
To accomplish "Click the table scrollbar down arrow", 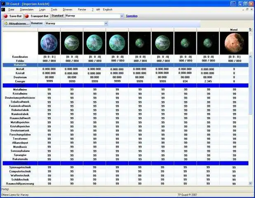I will click(250, 183).
